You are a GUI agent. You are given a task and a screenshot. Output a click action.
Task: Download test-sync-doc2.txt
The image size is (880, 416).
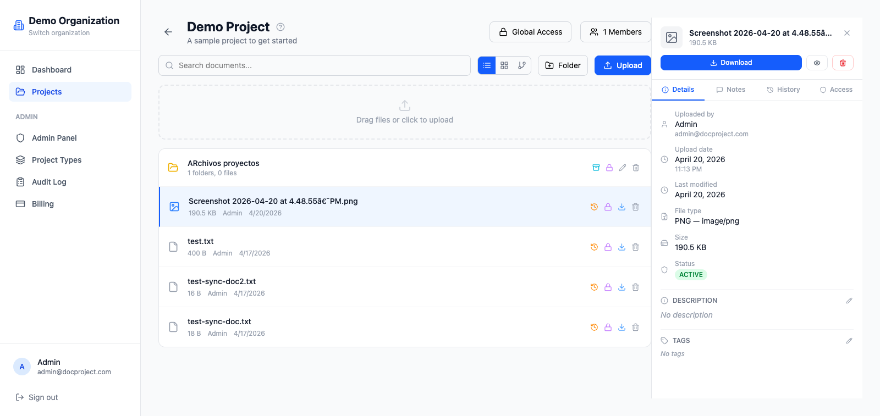point(621,287)
